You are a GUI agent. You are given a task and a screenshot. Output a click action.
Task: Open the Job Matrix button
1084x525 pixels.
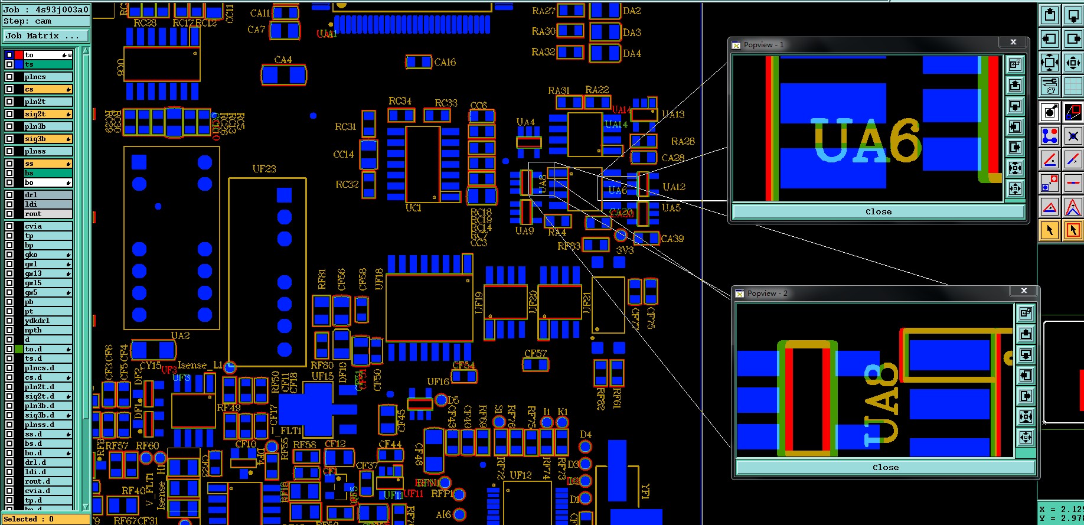pyautogui.click(x=46, y=36)
